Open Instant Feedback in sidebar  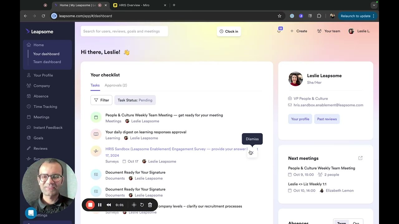point(47,128)
